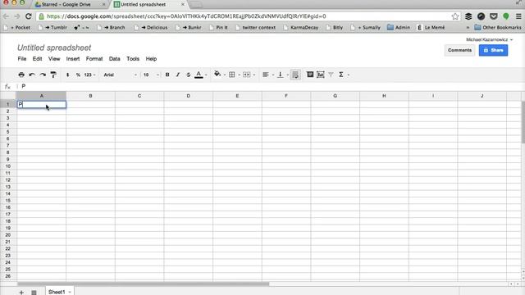Open the Arial font dropdown
This screenshot has width=525, height=295.
(x=121, y=75)
